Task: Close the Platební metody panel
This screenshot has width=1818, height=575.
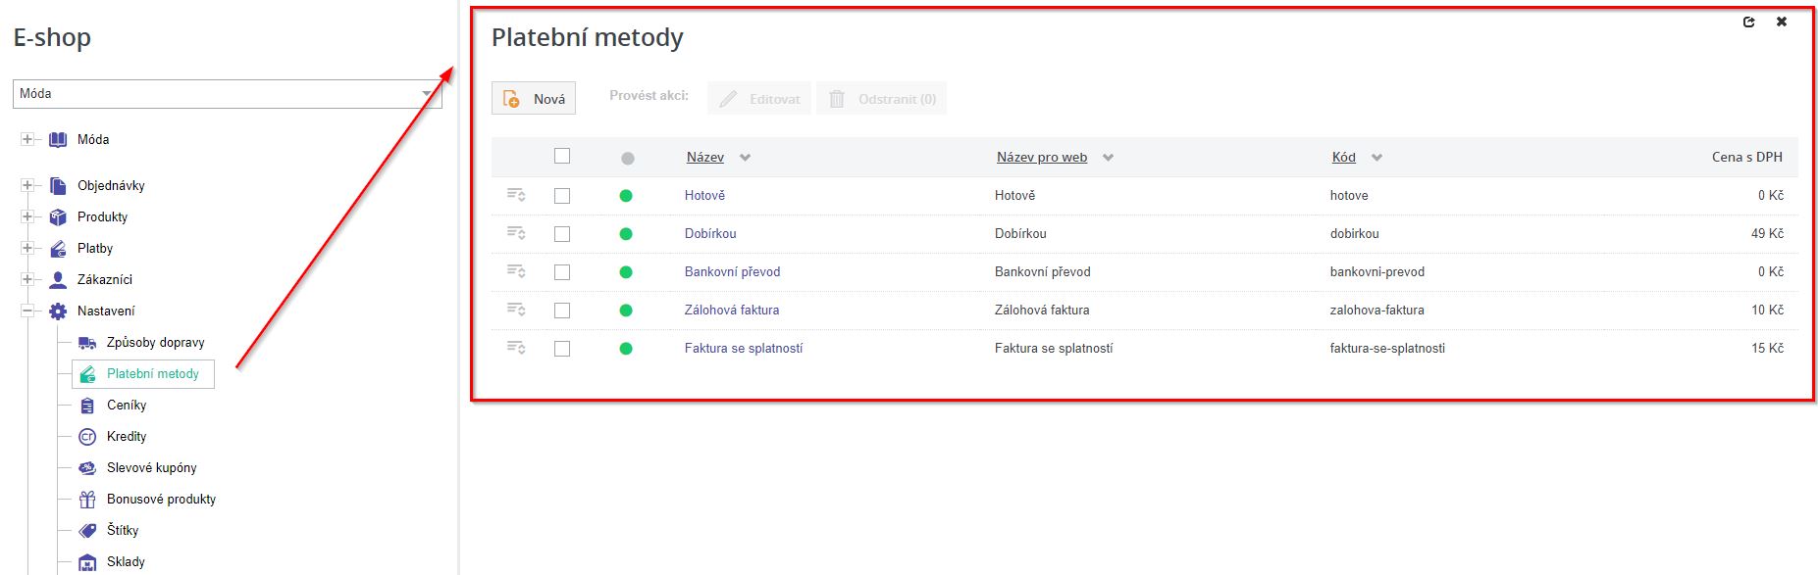Action: (x=1782, y=23)
